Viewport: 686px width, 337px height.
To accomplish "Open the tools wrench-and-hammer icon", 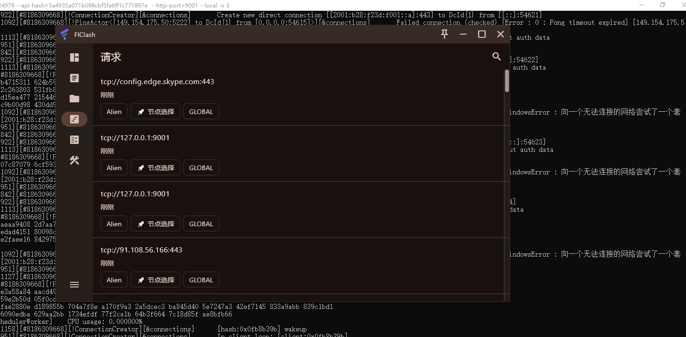I will pyautogui.click(x=74, y=160).
